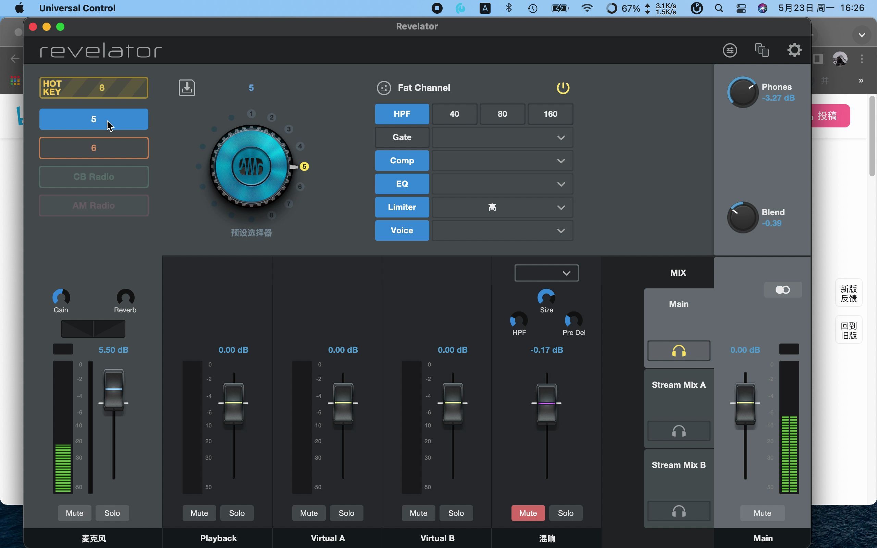The height and width of the screenshot is (548, 877).
Task: Click Siri icon in menu bar
Action: click(x=763, y=8)
